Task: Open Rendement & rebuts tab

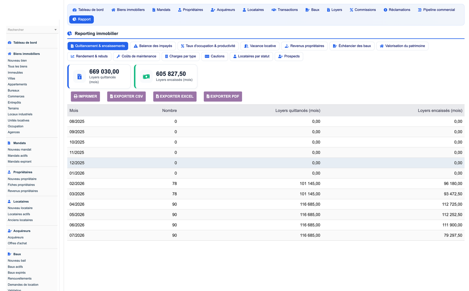Action: [89, 56]
